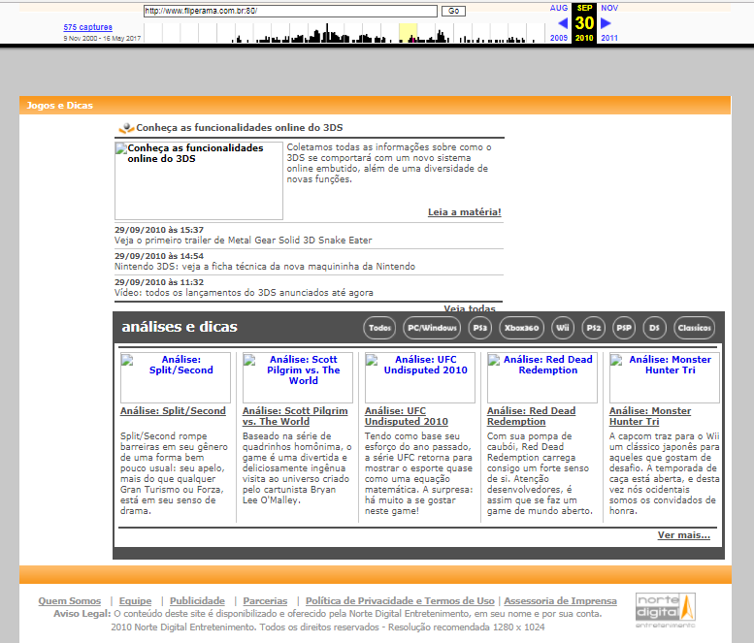Select the PS3 filter button
Screen dimensions: 754x643
click(x=480, y=328)
